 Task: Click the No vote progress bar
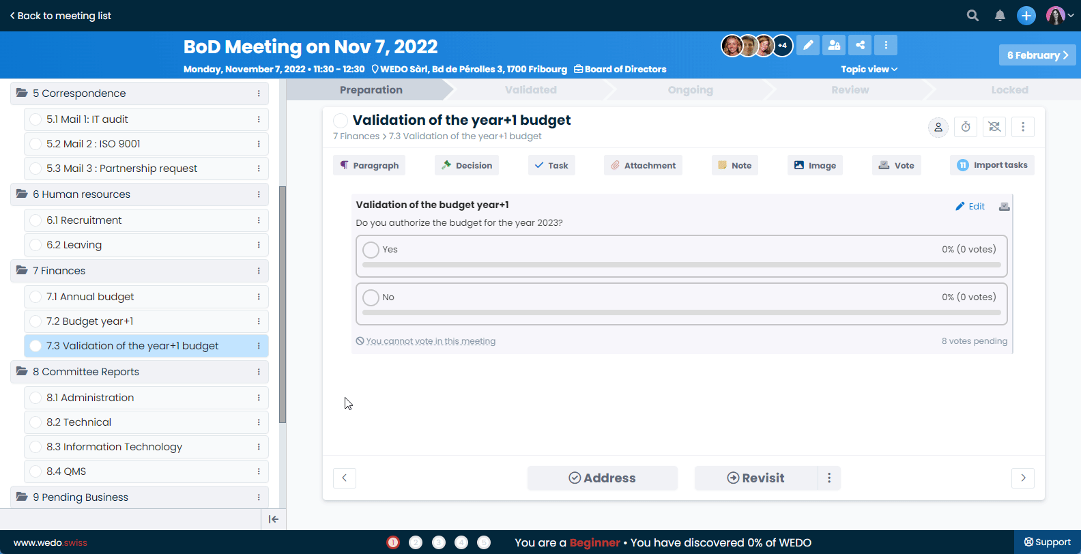coord(682,312)
